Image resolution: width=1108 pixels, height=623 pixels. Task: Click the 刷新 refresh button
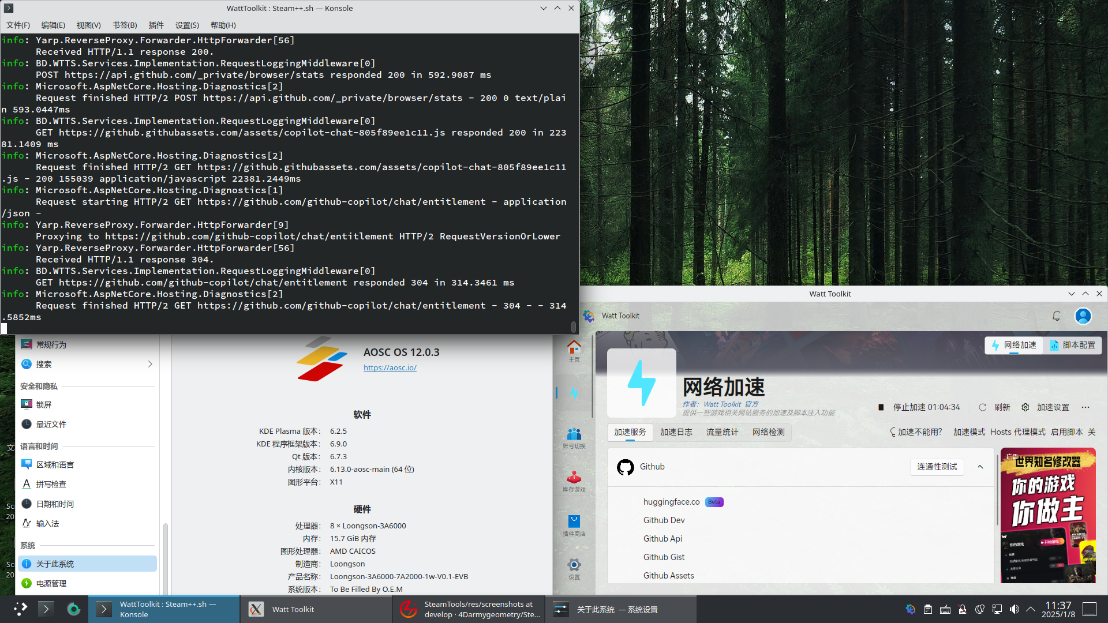coord(995,407)
